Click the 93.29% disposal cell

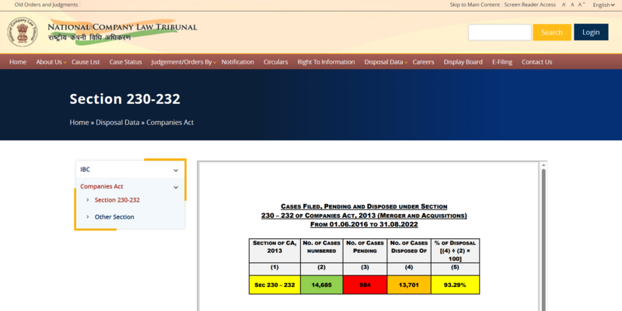[455, 285]
